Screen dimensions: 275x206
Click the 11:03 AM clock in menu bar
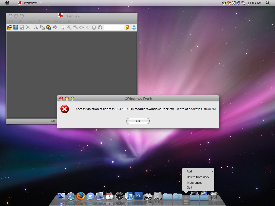(x=254, y=3)
